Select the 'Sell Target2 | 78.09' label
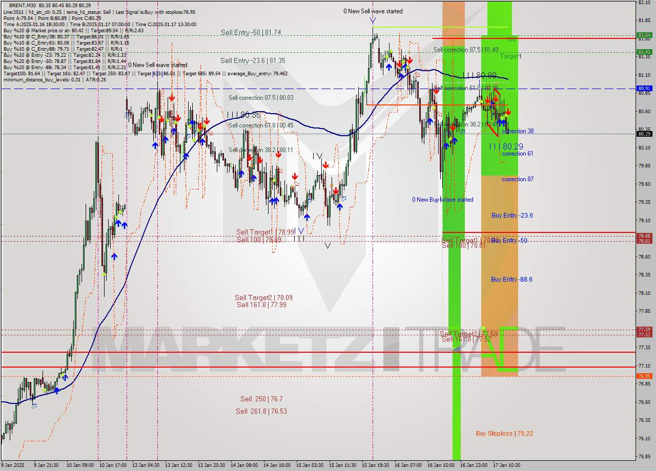The height and width of the screenshot is (471, 656). [x=263, y=297]
